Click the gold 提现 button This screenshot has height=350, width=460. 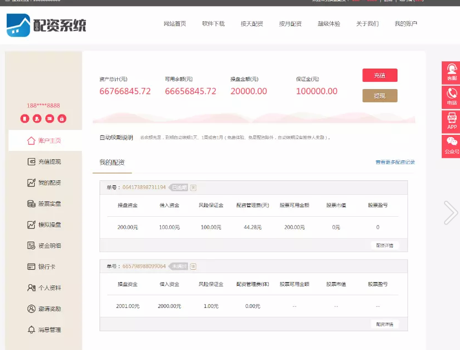pyautogui.click(x=379, y=96)
